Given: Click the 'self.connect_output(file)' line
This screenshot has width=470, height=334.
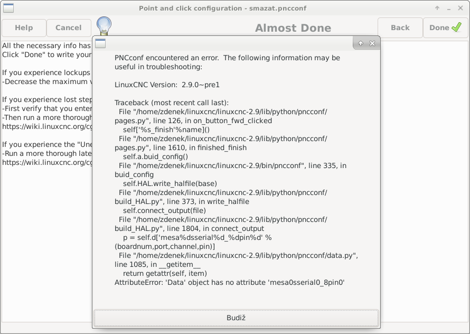Looking at the screenshot, I should (x=164, y=211).
